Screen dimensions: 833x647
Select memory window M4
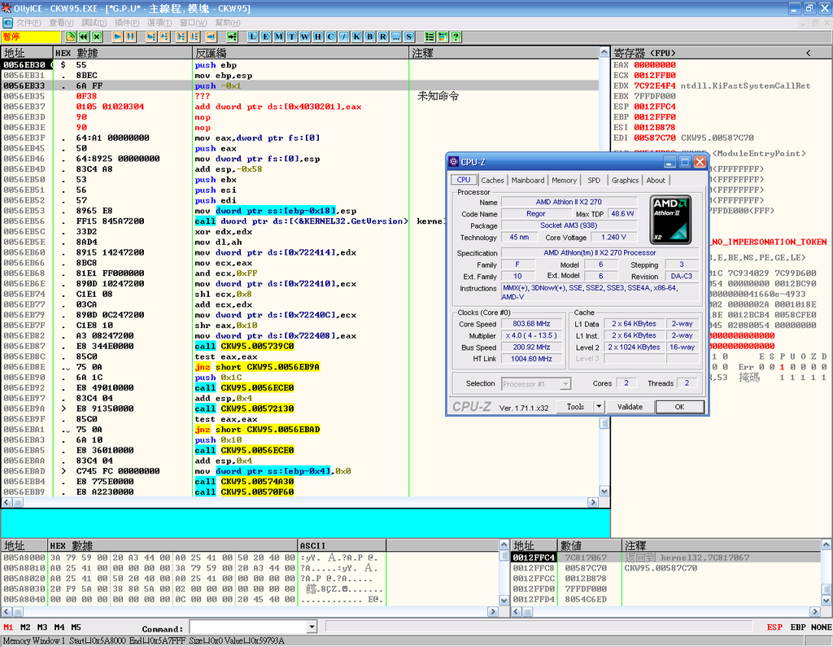tap(59, 627)
